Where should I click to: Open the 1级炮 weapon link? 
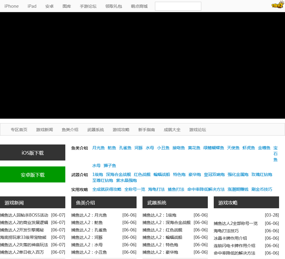[x=98, y=174]
